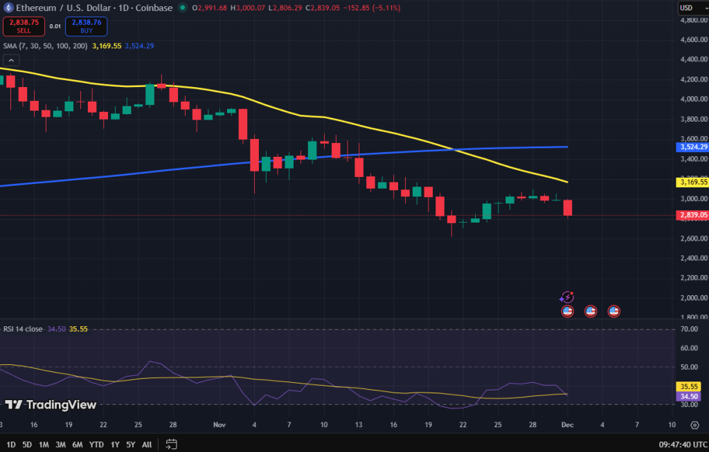Select the 5D time range
This screenshot has height=452, width=709.
[x=27, y=444]
